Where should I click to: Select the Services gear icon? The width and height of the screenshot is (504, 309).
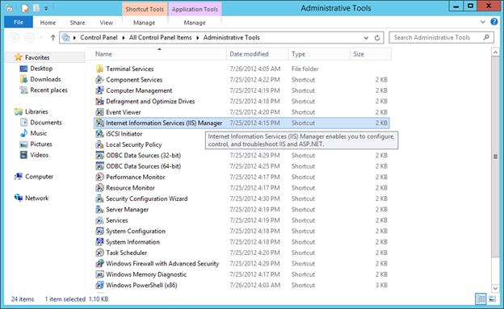coord(99,220)
